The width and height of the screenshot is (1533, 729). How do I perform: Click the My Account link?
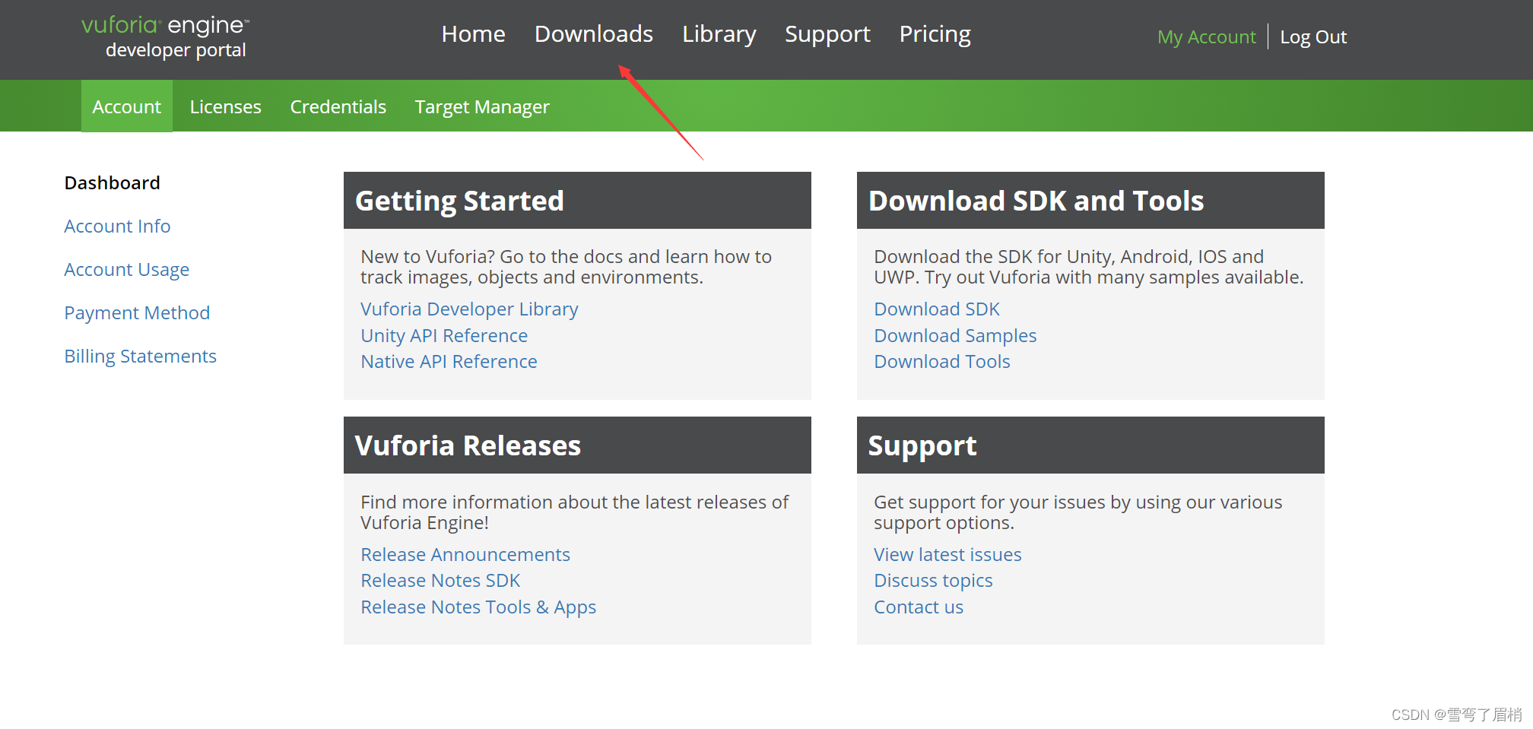[x=1206, y=36]
